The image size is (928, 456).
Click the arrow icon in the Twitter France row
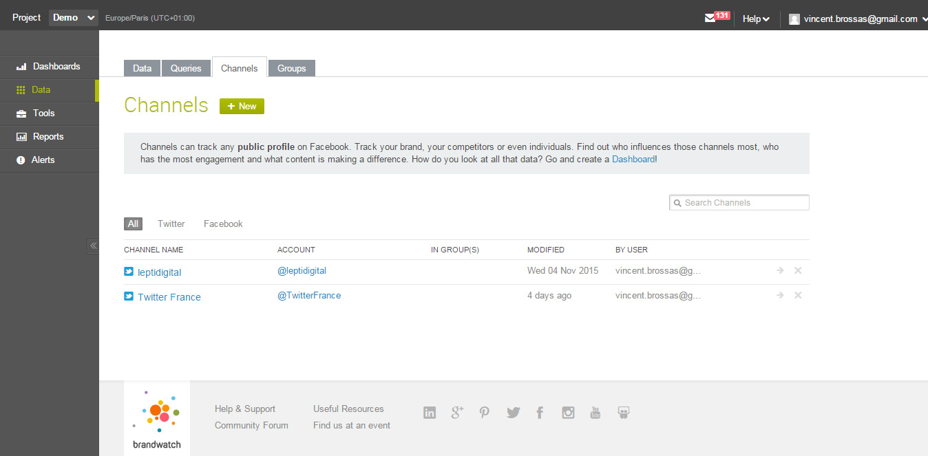780,295
